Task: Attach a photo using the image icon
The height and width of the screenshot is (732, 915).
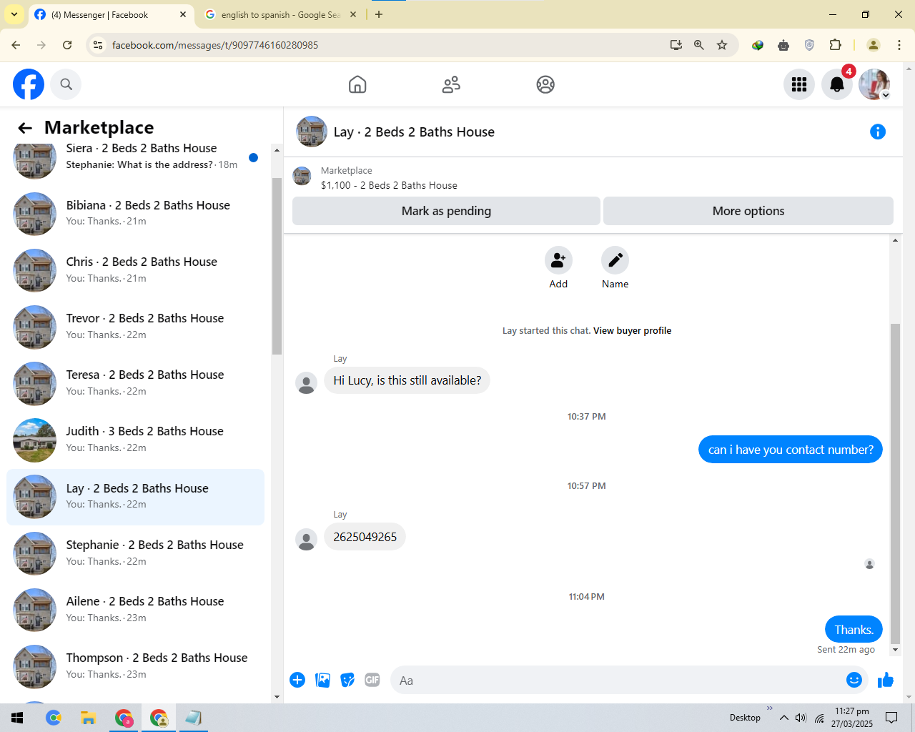Action: 323,680
